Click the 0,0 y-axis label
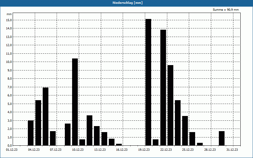The height and width of the screenshot is (158, 253). point(9,146)
